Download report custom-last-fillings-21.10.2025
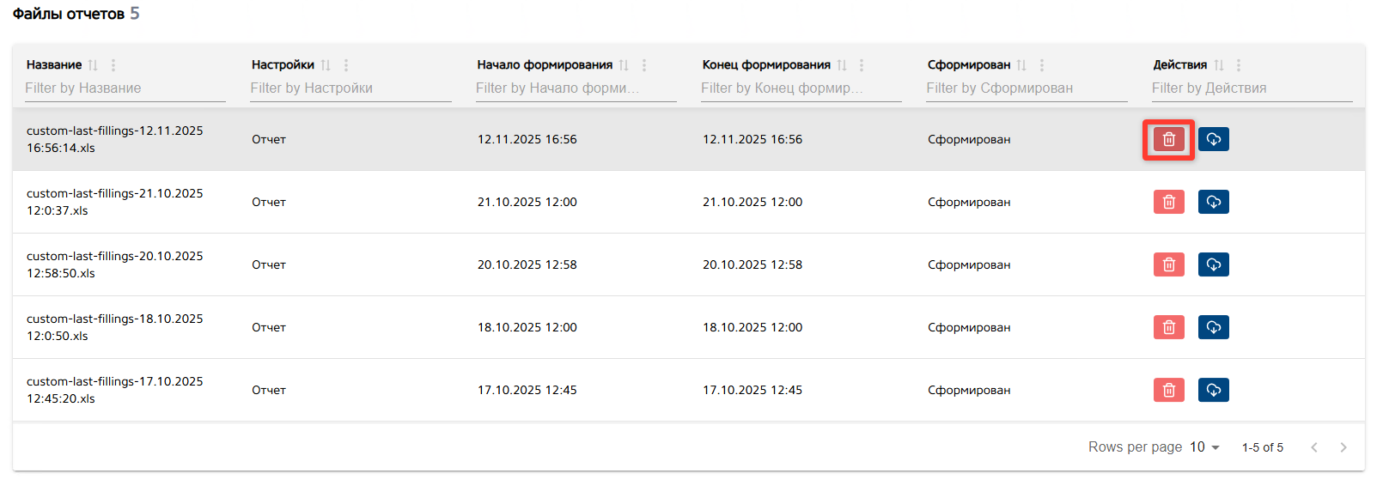This screenshot has height=492, width=1377. coord(1213,202)
